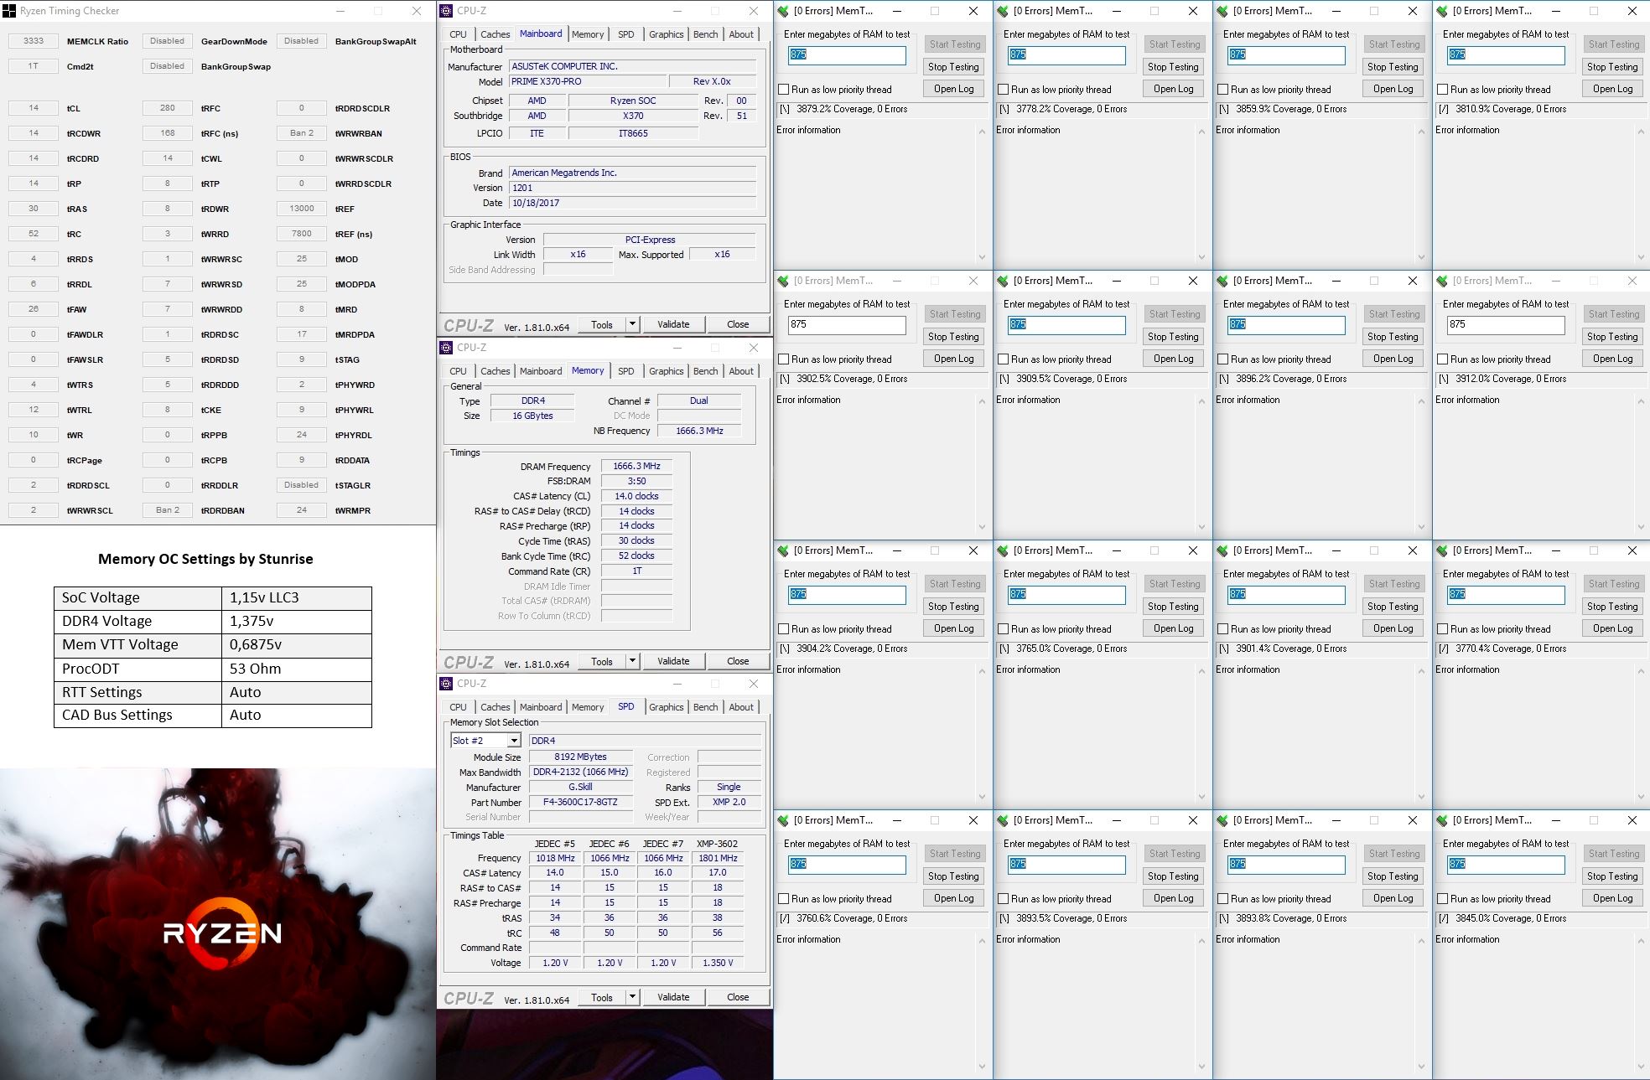Click scroll-down arrow in 3778.2% window error box
This screenshot has height=1080, width=1650.
1201,257
